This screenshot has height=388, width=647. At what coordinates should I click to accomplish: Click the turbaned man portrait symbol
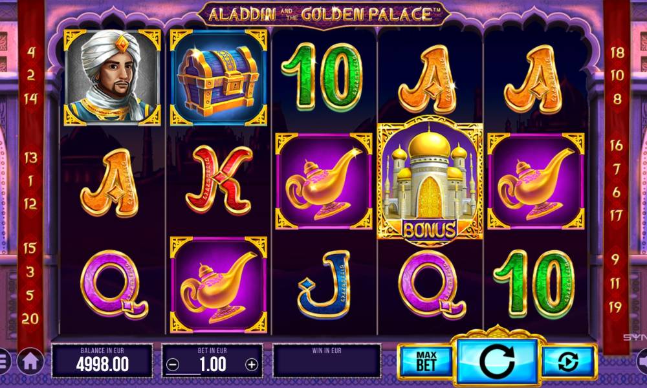[x=112, y=78]
